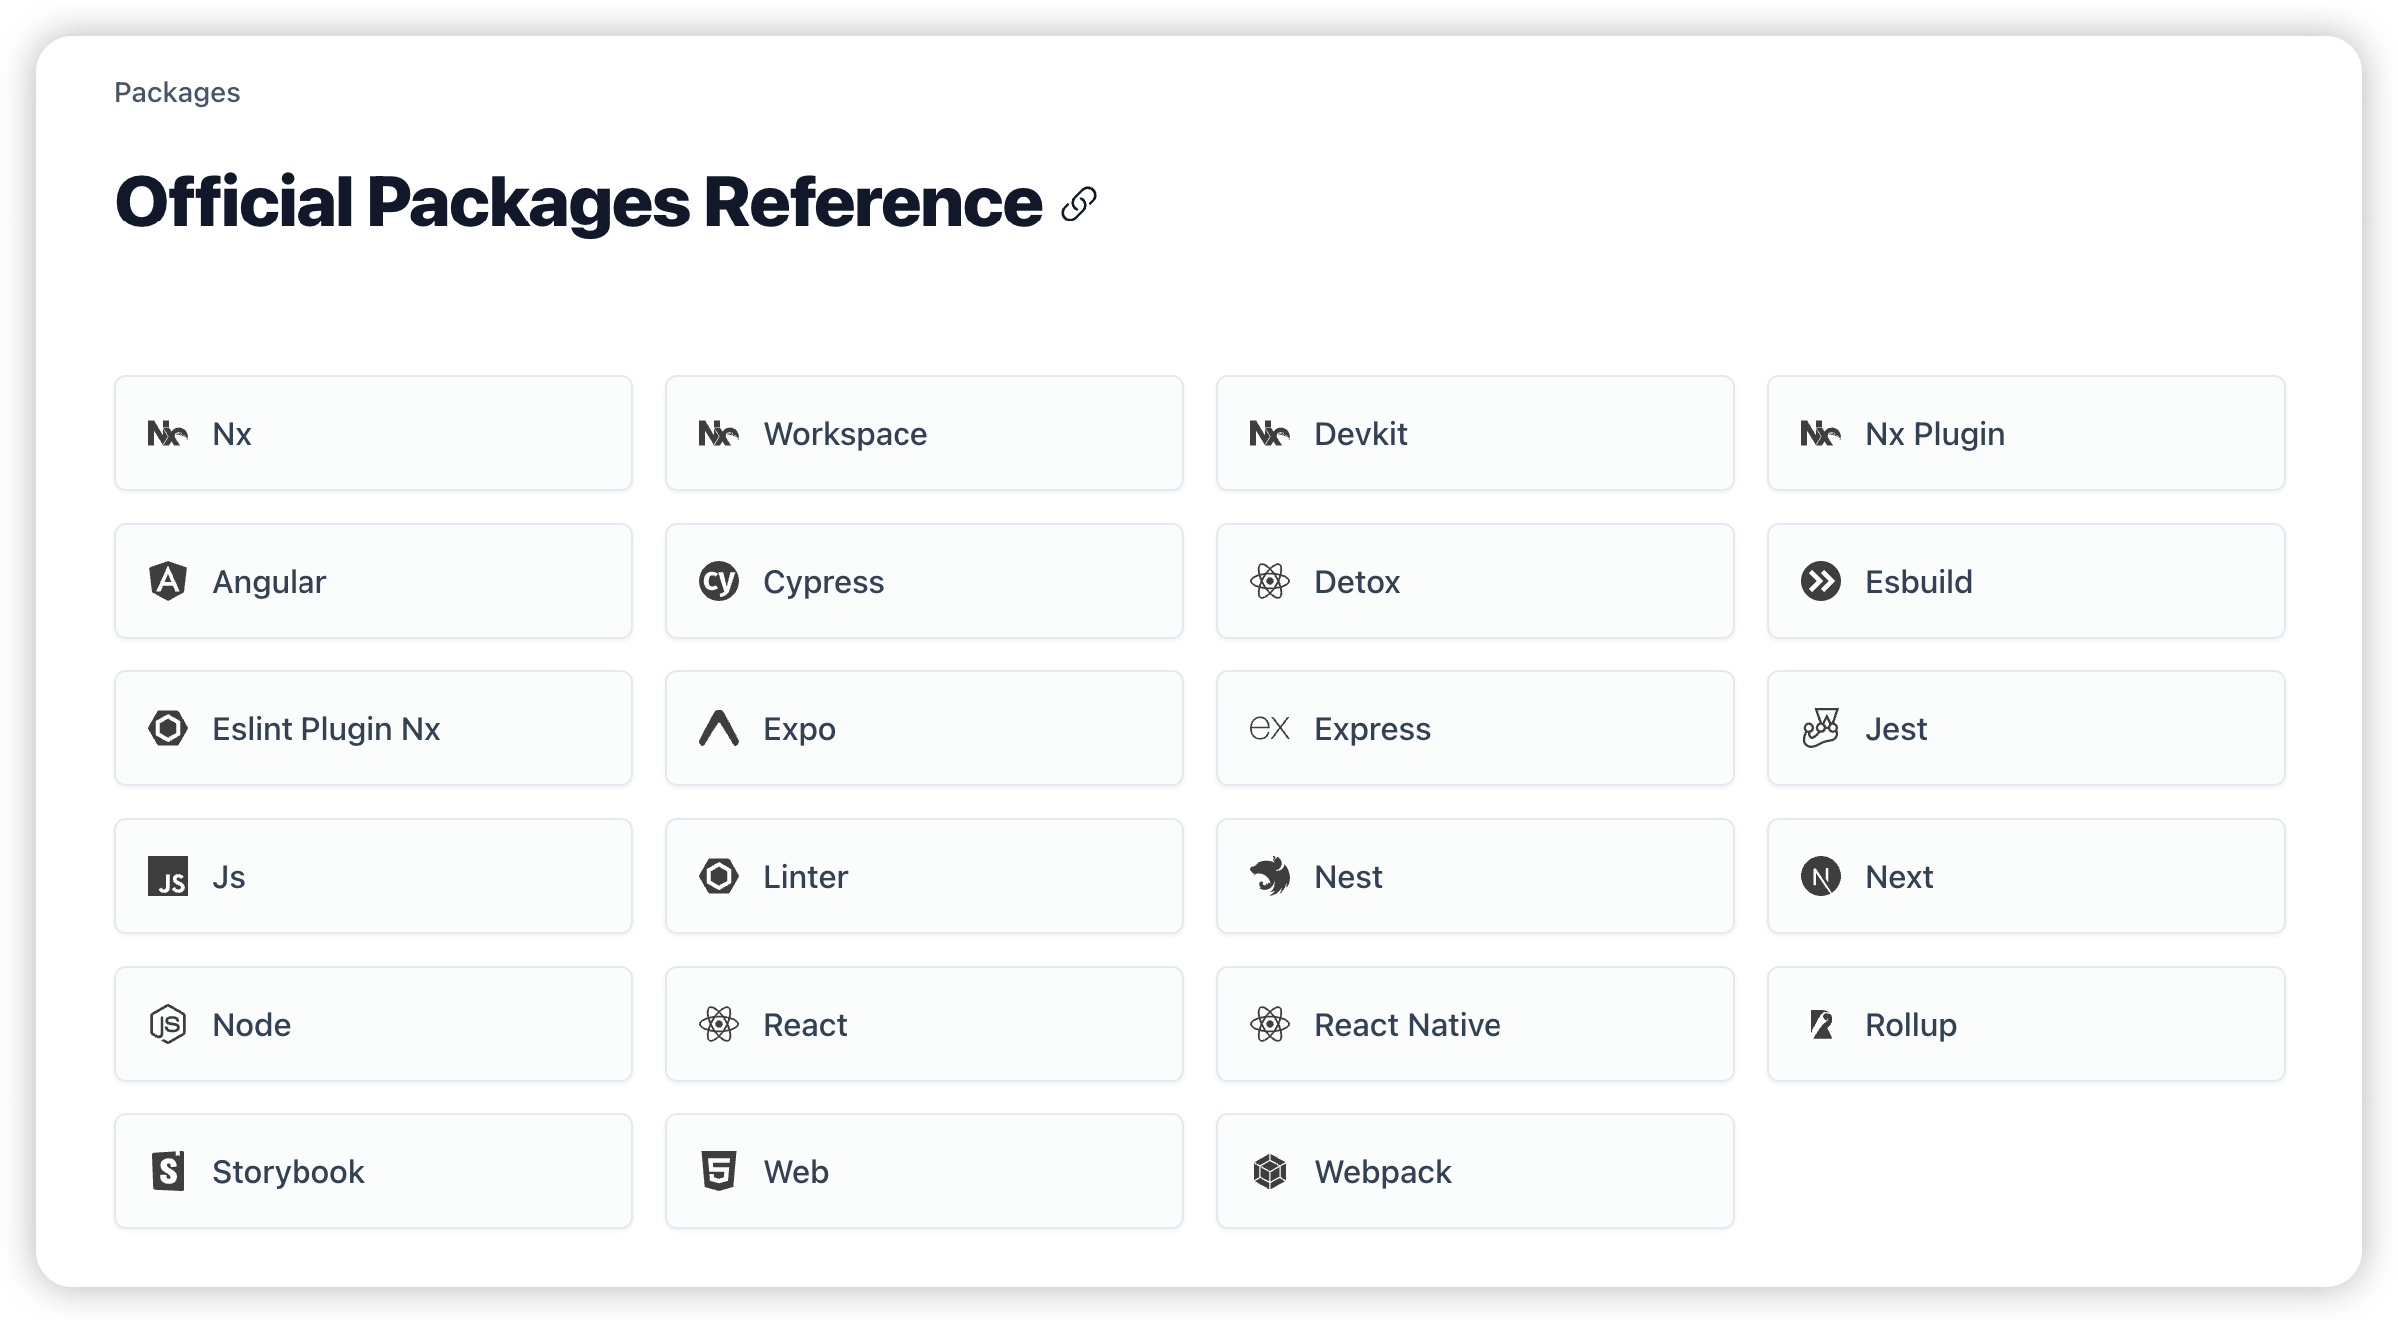
Task: Copy the heading anchor link icon
Action: pos(1079,204)
